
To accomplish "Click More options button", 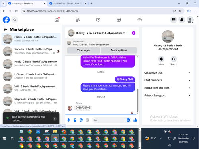I will pyautogui.click(x=119, y=50).
